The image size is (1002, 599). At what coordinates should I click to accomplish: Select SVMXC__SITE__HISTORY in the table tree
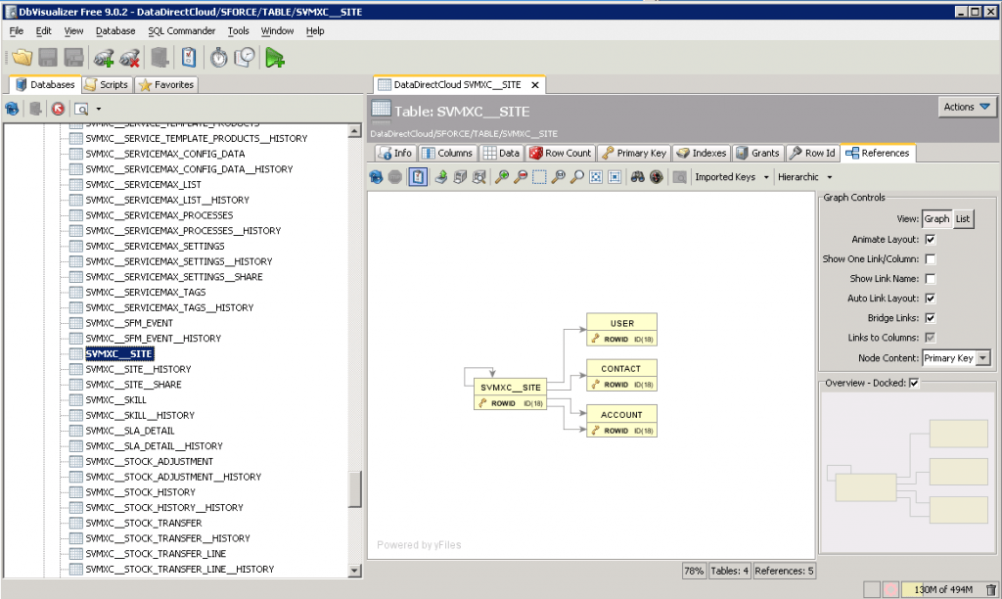coord(138,369)
